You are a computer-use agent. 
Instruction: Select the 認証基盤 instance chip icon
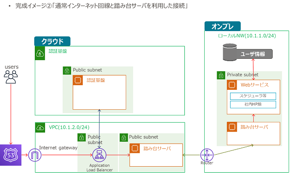[x=77, y=80]
